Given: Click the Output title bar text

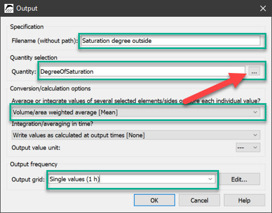Looking at the screenshot, I should (x=27, y=8).
